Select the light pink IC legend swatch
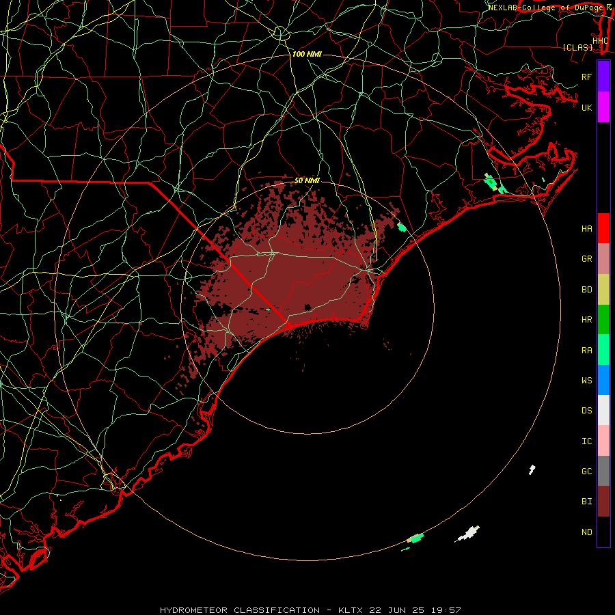 pyautogui.click(x=603, y=441)
